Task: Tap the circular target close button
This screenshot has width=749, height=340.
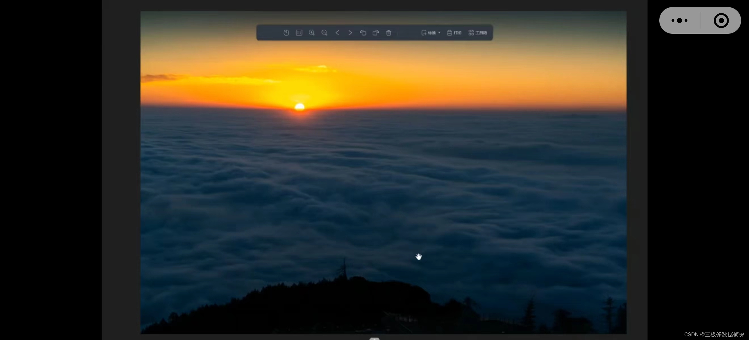Action: pyautogui.click(x=721, y=20)
